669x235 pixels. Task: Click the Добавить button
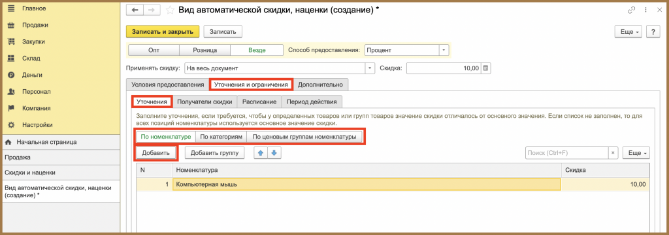click(156, 153)
